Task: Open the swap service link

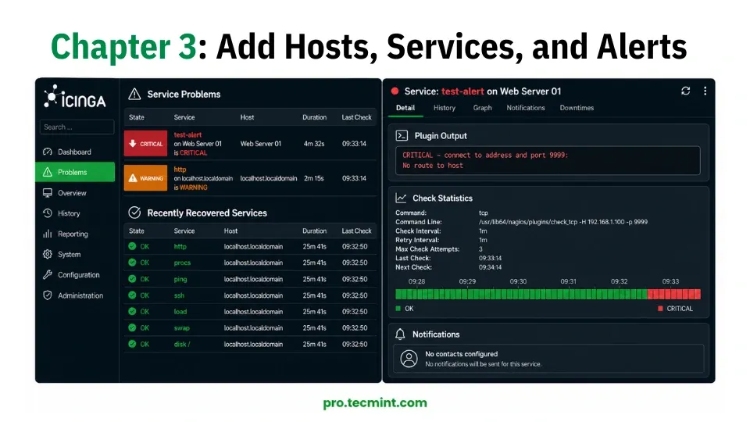Action: (182, 327)
